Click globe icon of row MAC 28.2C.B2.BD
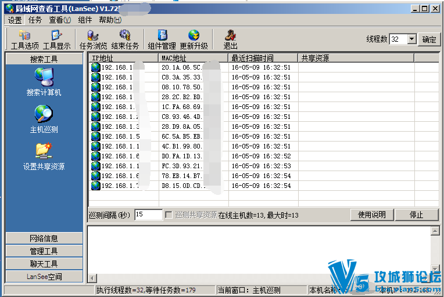This screenshot has width=444, height=297. (x=96, y=97)
